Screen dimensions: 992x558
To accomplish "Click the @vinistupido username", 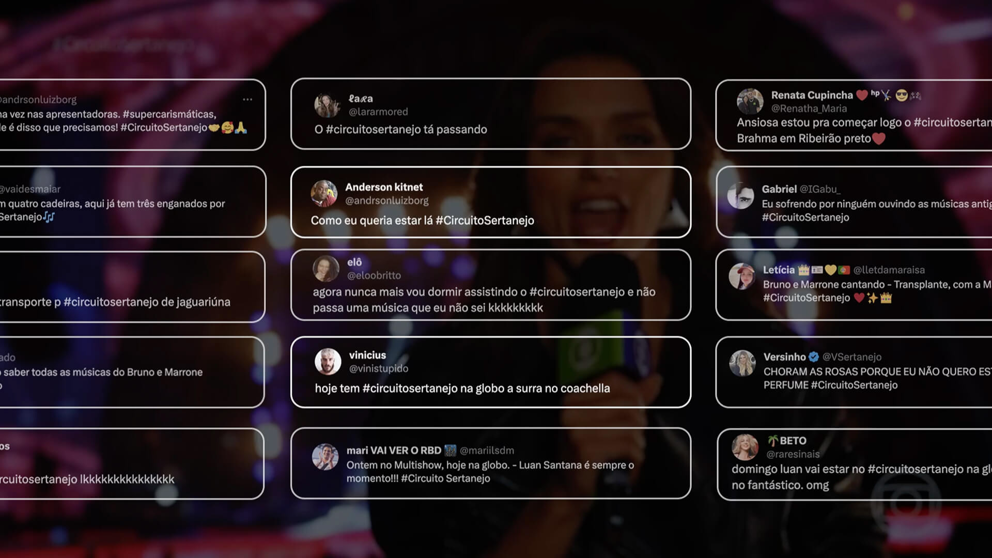I will (379, 368).
